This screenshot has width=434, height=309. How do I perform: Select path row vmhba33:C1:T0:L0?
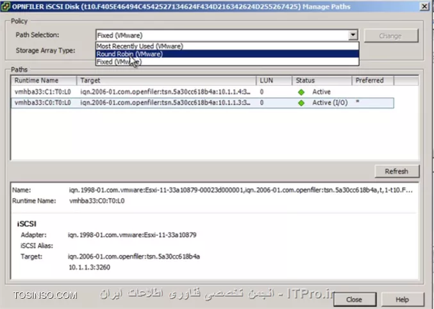tap(203, 92)
